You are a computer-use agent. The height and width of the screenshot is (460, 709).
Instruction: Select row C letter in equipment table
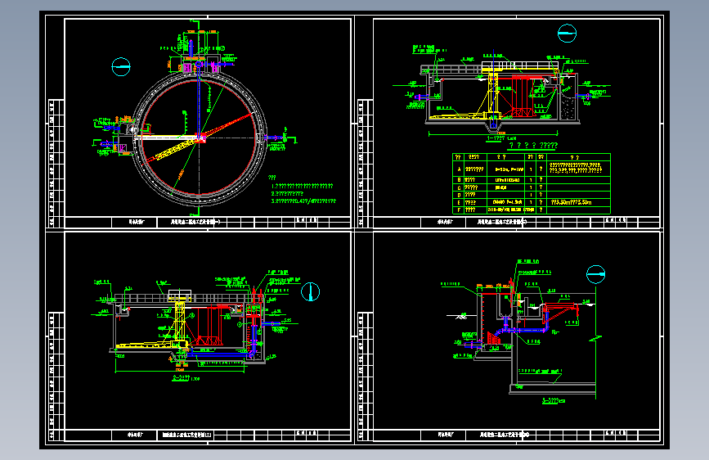point(459,187)
